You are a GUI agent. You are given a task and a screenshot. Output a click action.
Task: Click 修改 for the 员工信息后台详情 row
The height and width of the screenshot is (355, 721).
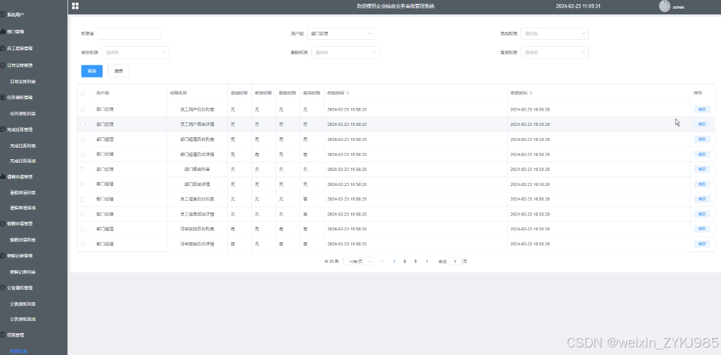702,214
